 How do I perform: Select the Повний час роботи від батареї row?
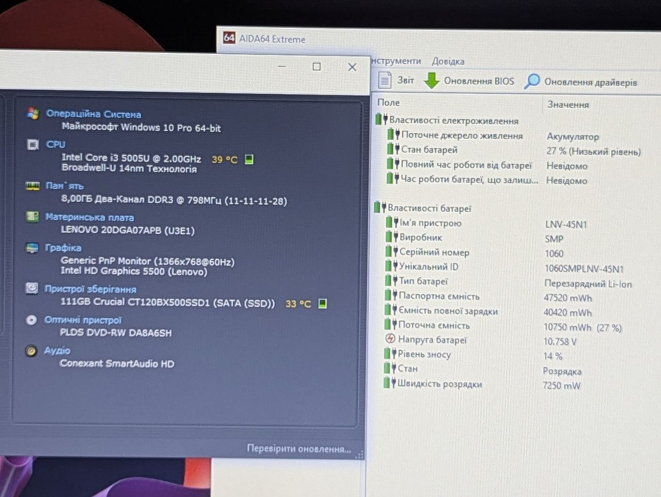(x=466, y=165)
